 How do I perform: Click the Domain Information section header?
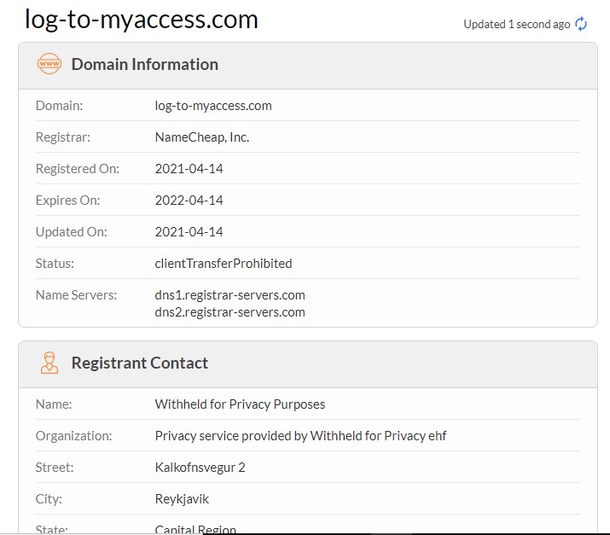click(144, 64)
